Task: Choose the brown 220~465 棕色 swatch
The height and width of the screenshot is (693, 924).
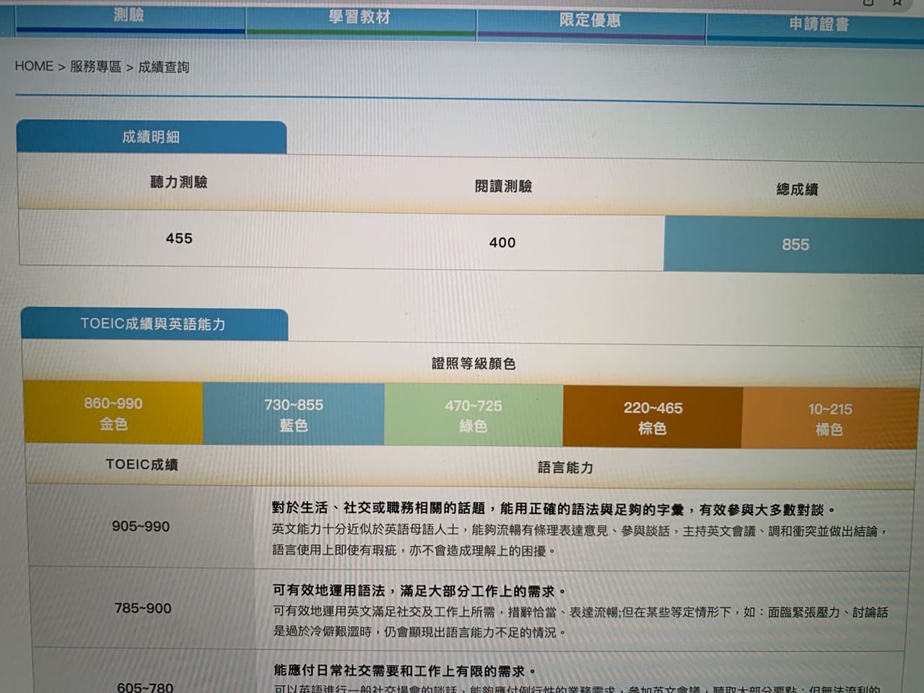Action: coord(653,417)
